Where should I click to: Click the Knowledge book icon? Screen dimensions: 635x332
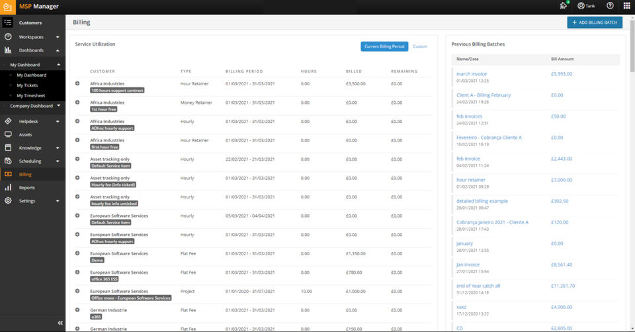[8, 147]
